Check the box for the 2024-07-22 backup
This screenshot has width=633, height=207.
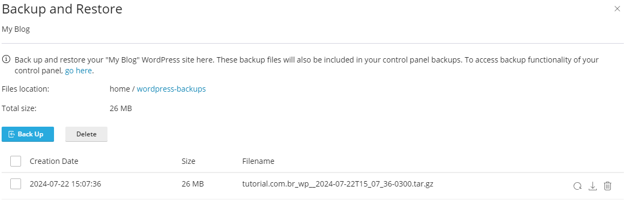pos(16,184)
